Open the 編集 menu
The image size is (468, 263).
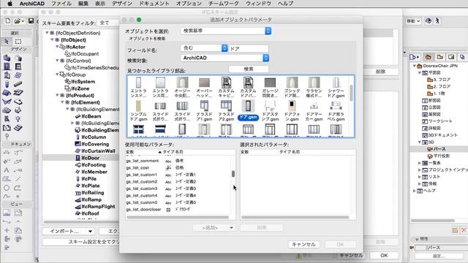pos(83,4)
